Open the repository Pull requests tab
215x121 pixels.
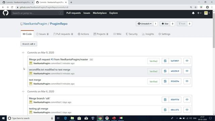click(63, 34)
